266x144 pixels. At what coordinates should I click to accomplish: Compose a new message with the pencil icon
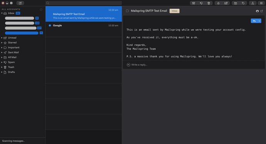pyautogui.click(x=20, y=3)
